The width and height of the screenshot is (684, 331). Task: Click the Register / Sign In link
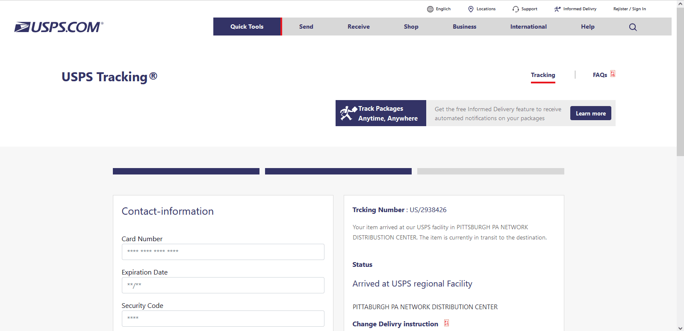(630, 9)
